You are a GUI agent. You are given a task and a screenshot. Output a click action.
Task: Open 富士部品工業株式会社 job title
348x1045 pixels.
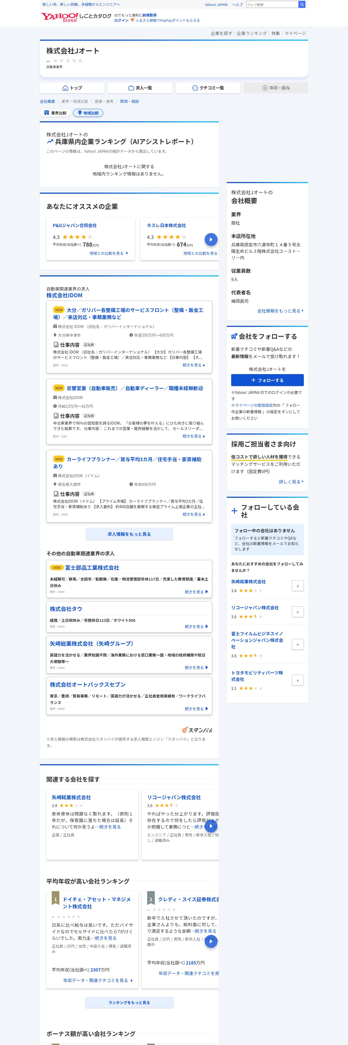tap(92, 568)
